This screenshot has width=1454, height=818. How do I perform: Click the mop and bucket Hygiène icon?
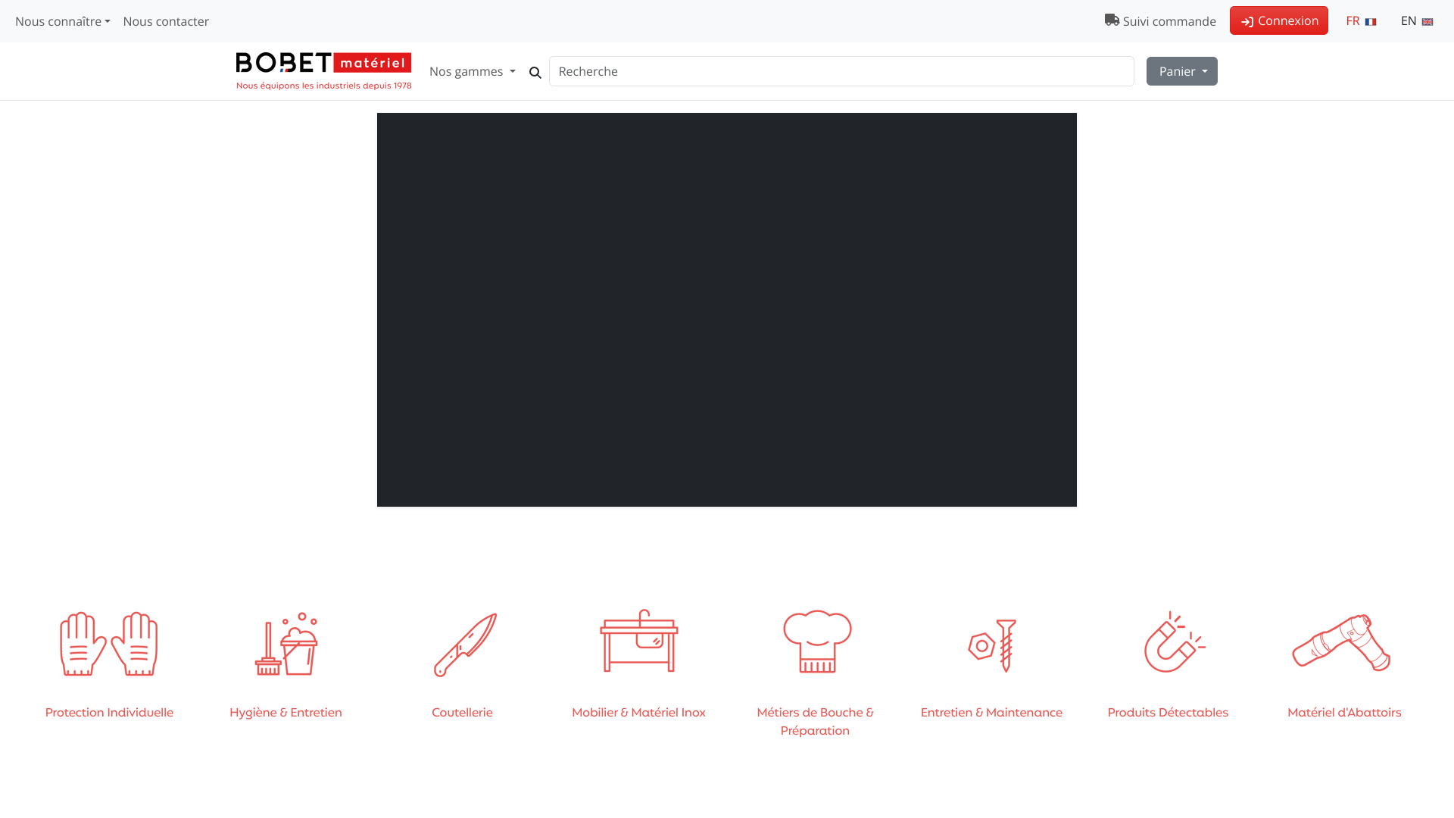[x=286, y=643]
